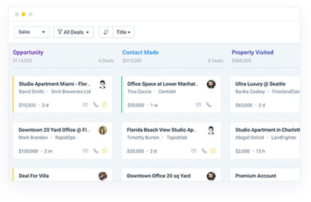
Task: Click the email icon on Florida Beach View Studio card
Action: pos(194,151)
